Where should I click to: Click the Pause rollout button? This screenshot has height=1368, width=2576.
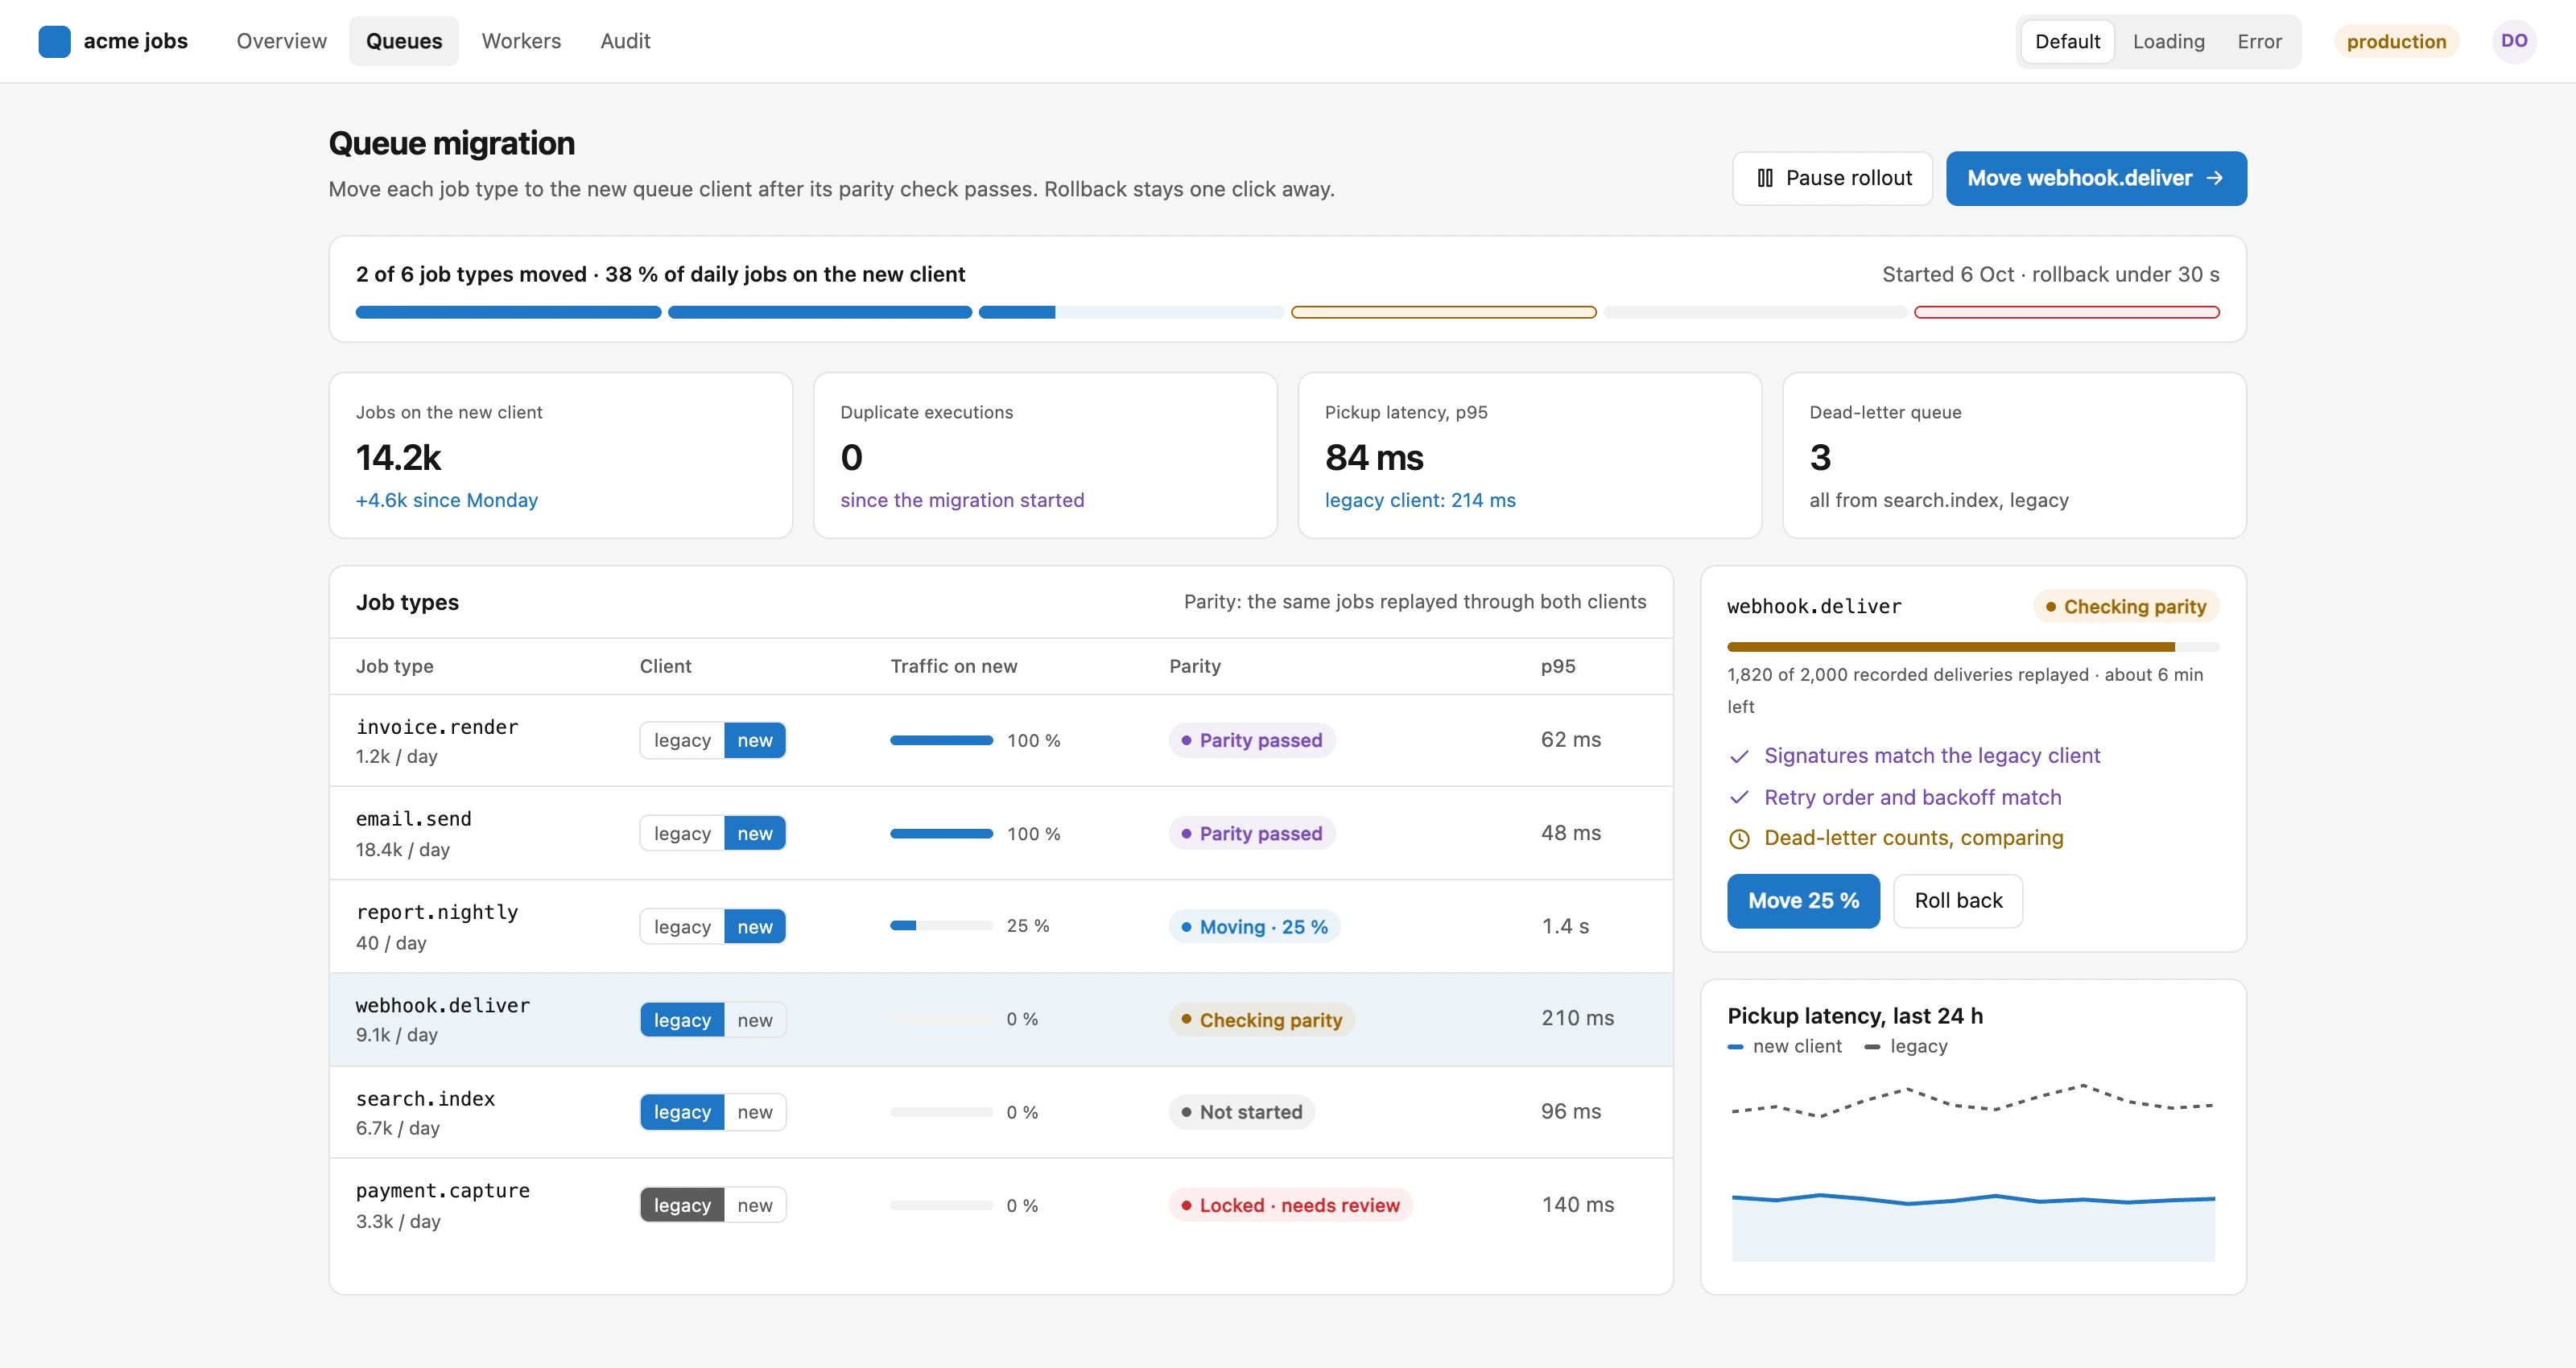(1832, 178)
